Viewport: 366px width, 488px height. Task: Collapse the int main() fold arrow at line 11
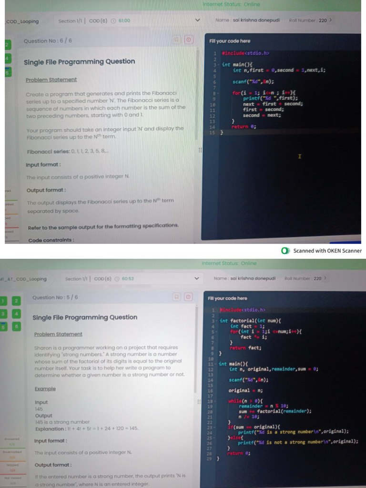pos(216,364)
